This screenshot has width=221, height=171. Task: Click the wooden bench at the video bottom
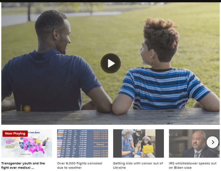click(110, 117)
